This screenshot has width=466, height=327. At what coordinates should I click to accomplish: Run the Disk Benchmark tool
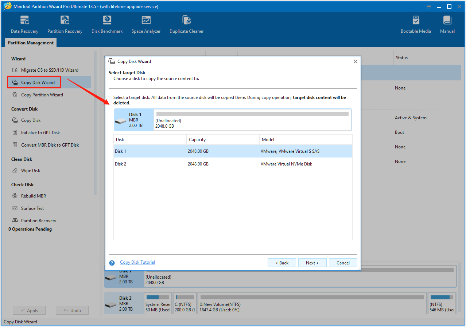[x=107, y=24]
